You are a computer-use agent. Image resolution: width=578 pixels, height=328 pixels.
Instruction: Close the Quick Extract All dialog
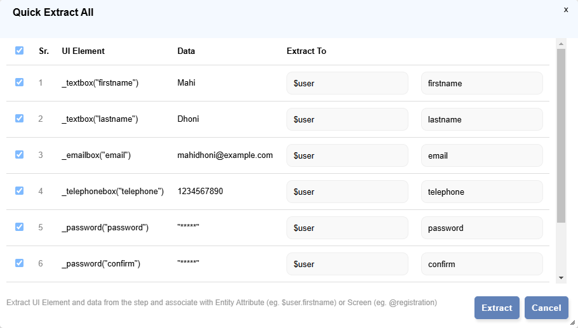565,10
